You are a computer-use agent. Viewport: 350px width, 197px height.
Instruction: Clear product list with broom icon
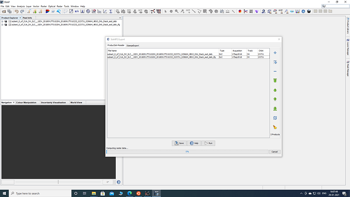275,127
